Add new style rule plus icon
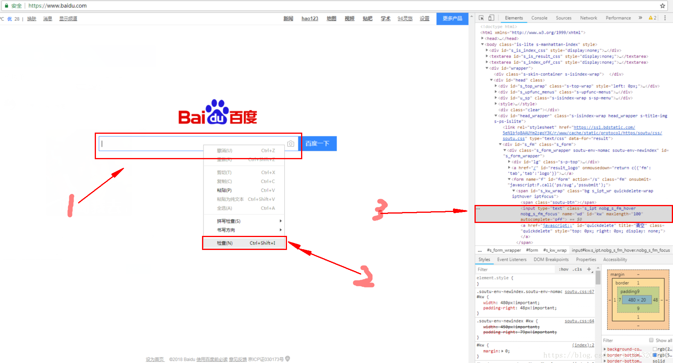 589,269
